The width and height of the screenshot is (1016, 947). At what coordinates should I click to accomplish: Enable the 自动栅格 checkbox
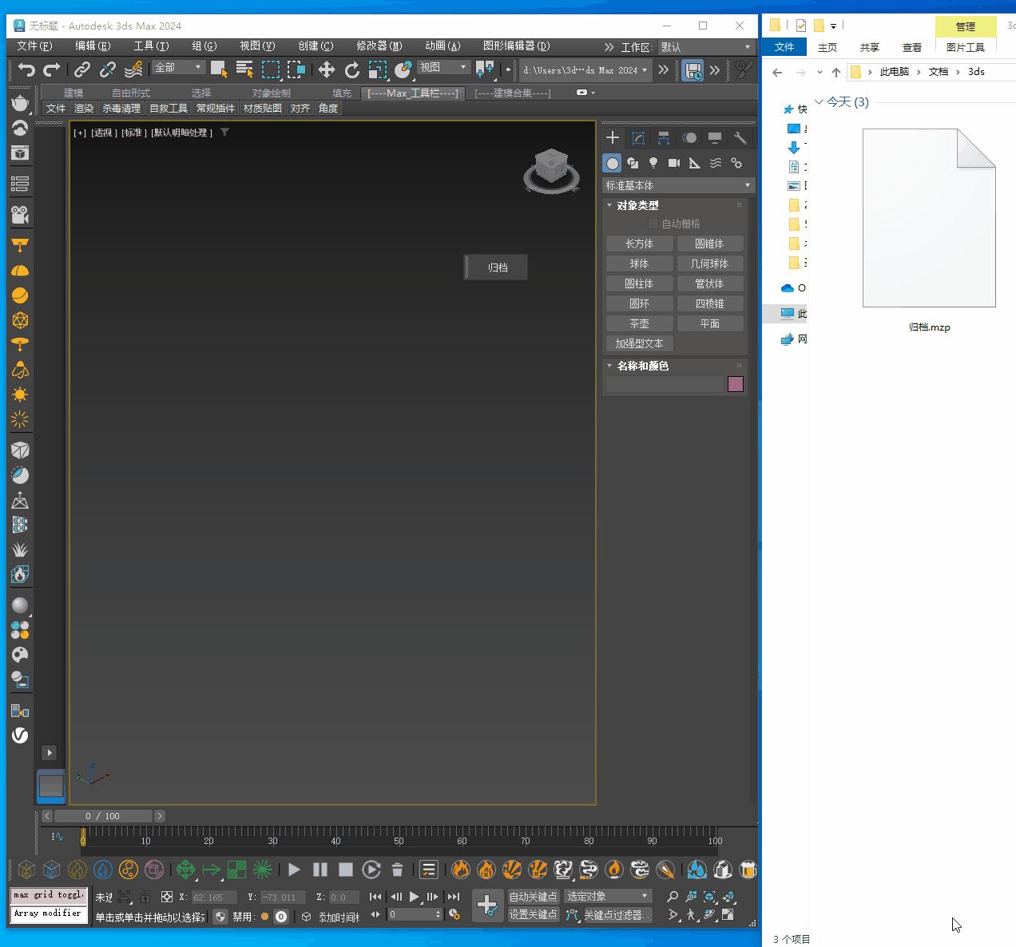653,224
